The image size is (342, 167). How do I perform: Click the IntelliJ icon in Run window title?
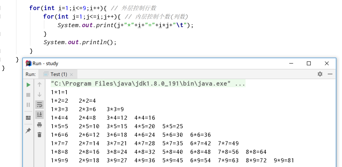point(28,63)
